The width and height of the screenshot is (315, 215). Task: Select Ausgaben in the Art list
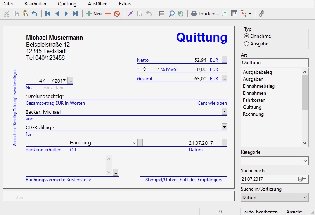[x=253, y=79]
